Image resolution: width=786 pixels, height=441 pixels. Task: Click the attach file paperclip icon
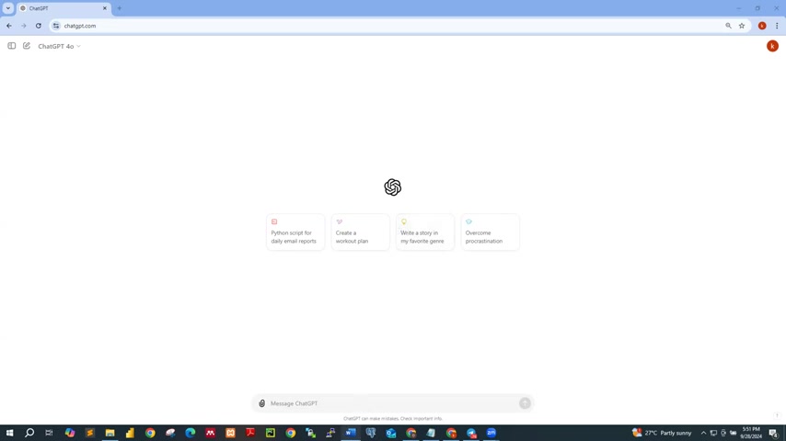click(261, 403)
